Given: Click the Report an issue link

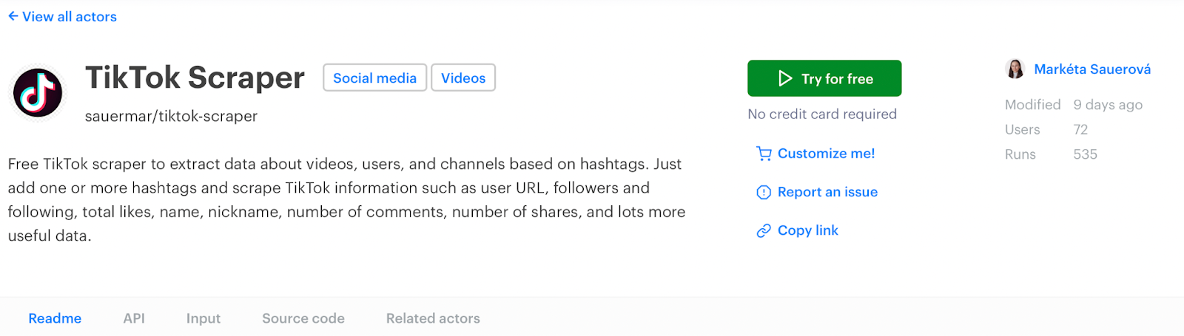Looking at the screenshot, I should tap(827, 192).
